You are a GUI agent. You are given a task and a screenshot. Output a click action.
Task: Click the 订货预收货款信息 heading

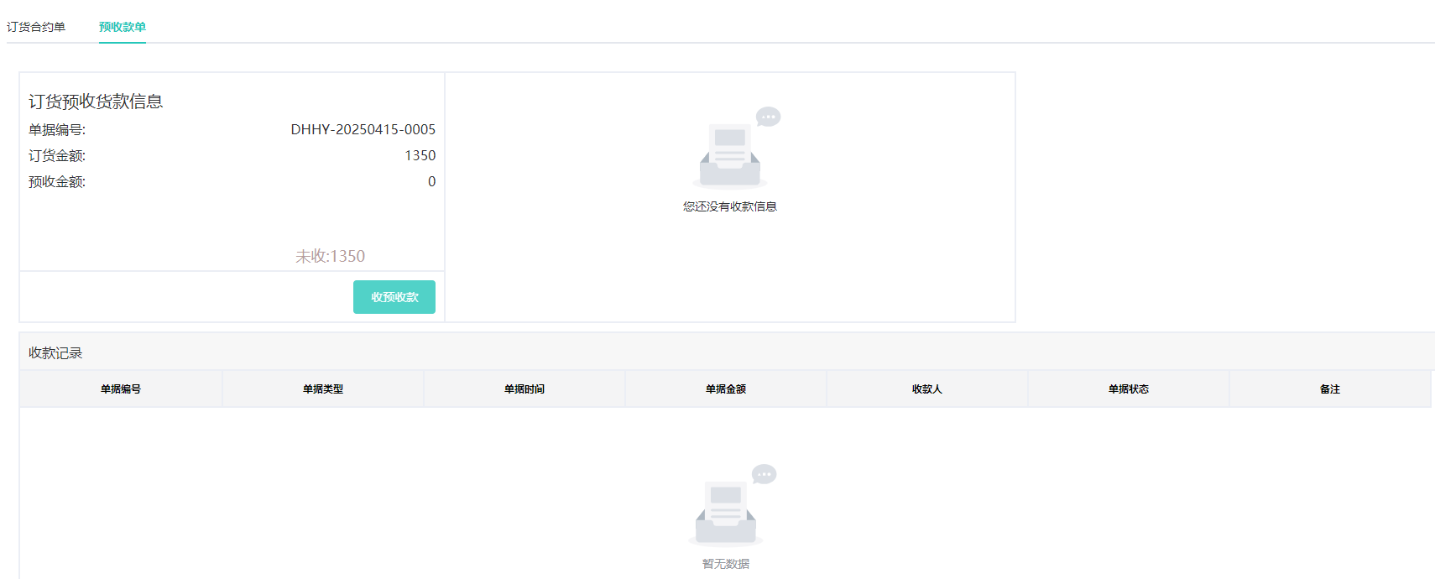point(96,102)
